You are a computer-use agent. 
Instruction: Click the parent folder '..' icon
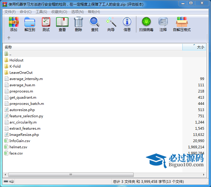click(6, 54)
